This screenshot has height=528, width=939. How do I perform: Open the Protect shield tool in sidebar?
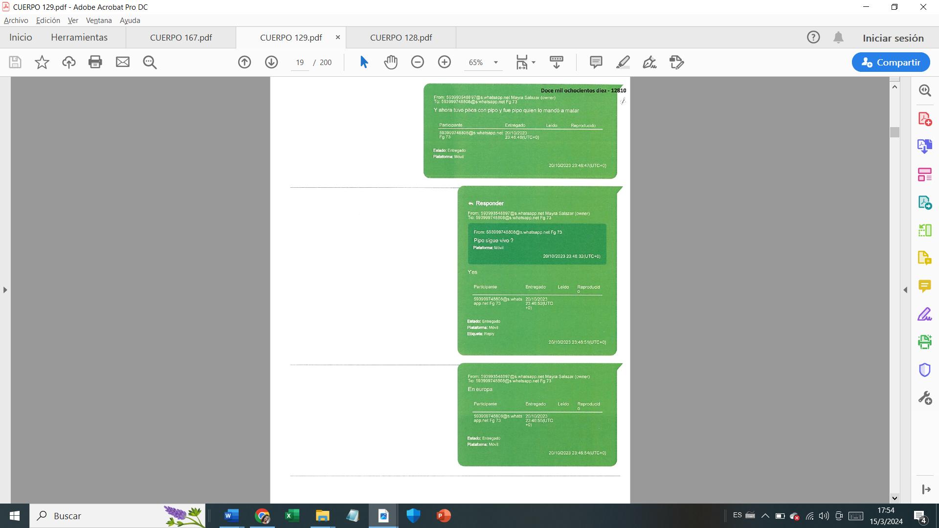925,370
